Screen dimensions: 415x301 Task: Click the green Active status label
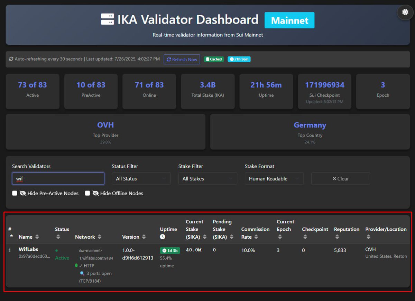(62, 258)
